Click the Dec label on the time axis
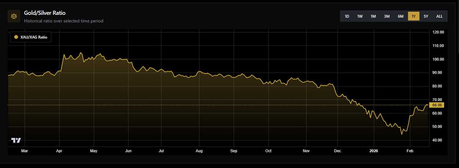 (x=338, y=151)
